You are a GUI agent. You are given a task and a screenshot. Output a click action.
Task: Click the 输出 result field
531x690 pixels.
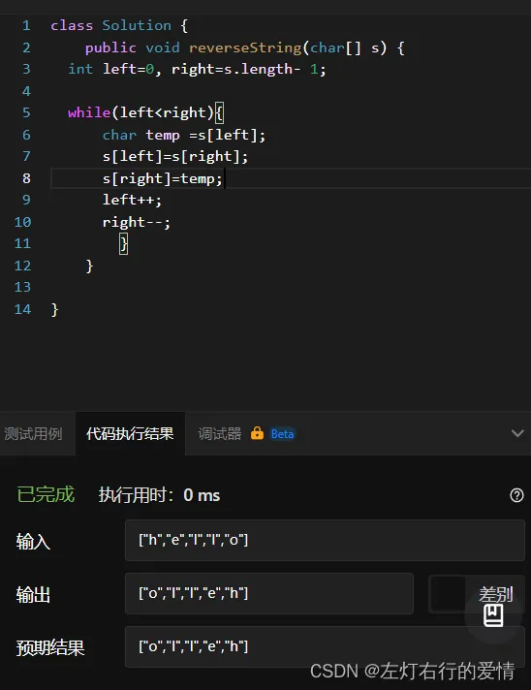tap(269, 594)
